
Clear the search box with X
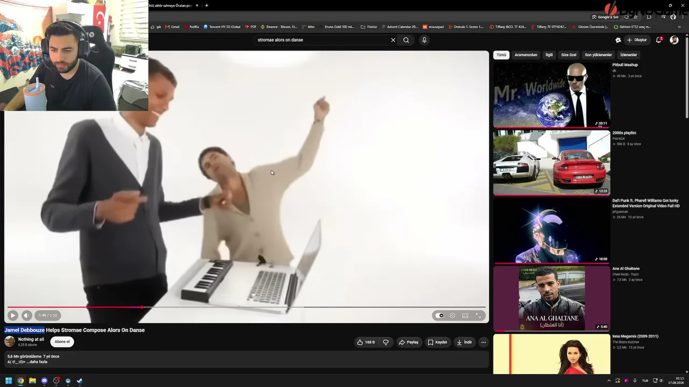coord(393,40)
